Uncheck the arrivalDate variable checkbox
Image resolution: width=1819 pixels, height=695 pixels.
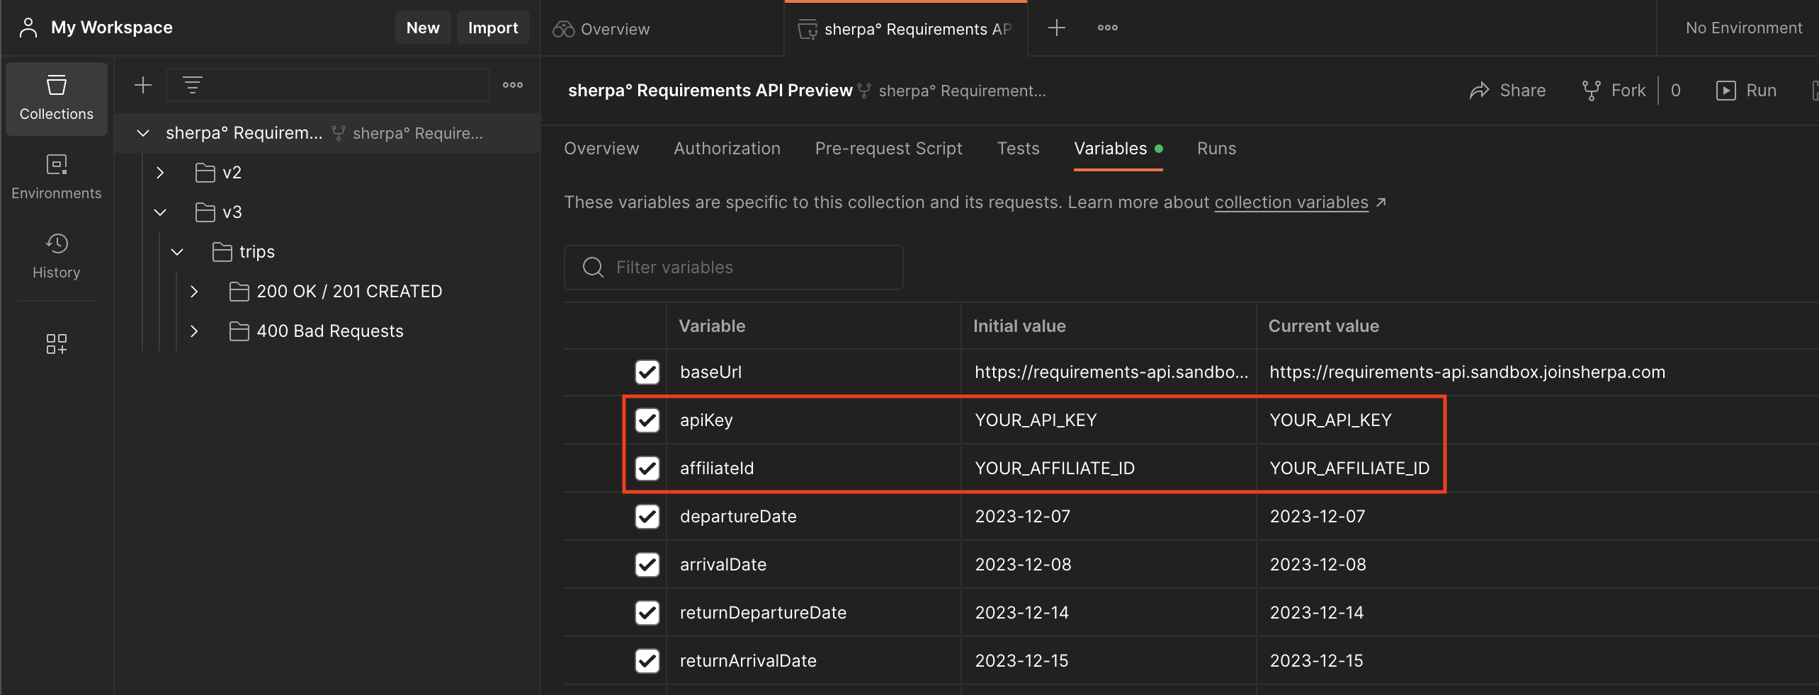(647, 565)
